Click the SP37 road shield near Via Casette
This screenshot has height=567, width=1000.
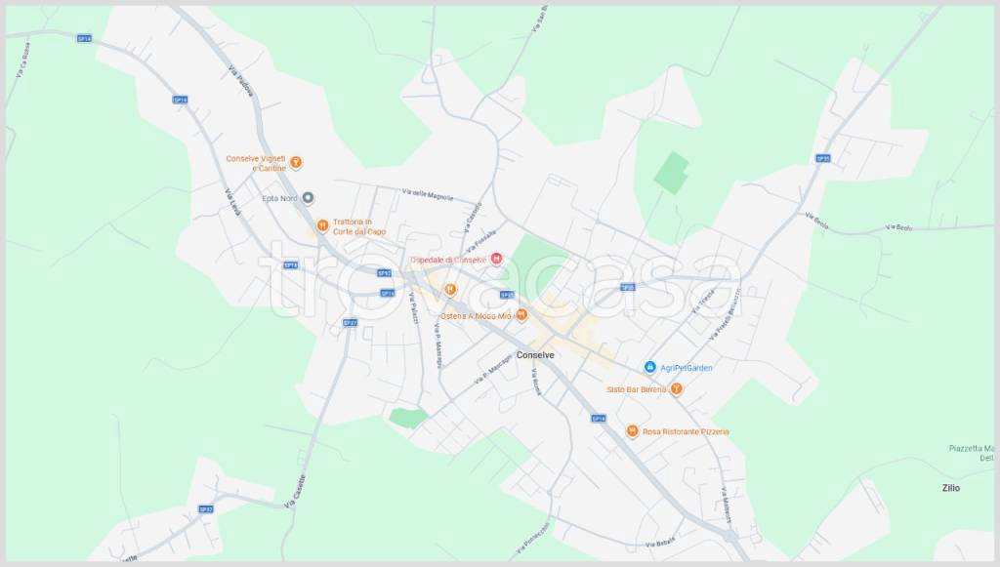point(205,508)
